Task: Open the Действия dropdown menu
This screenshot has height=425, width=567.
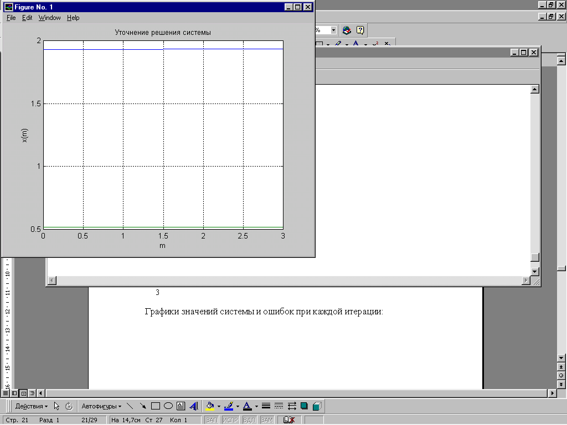Action: 31,406
